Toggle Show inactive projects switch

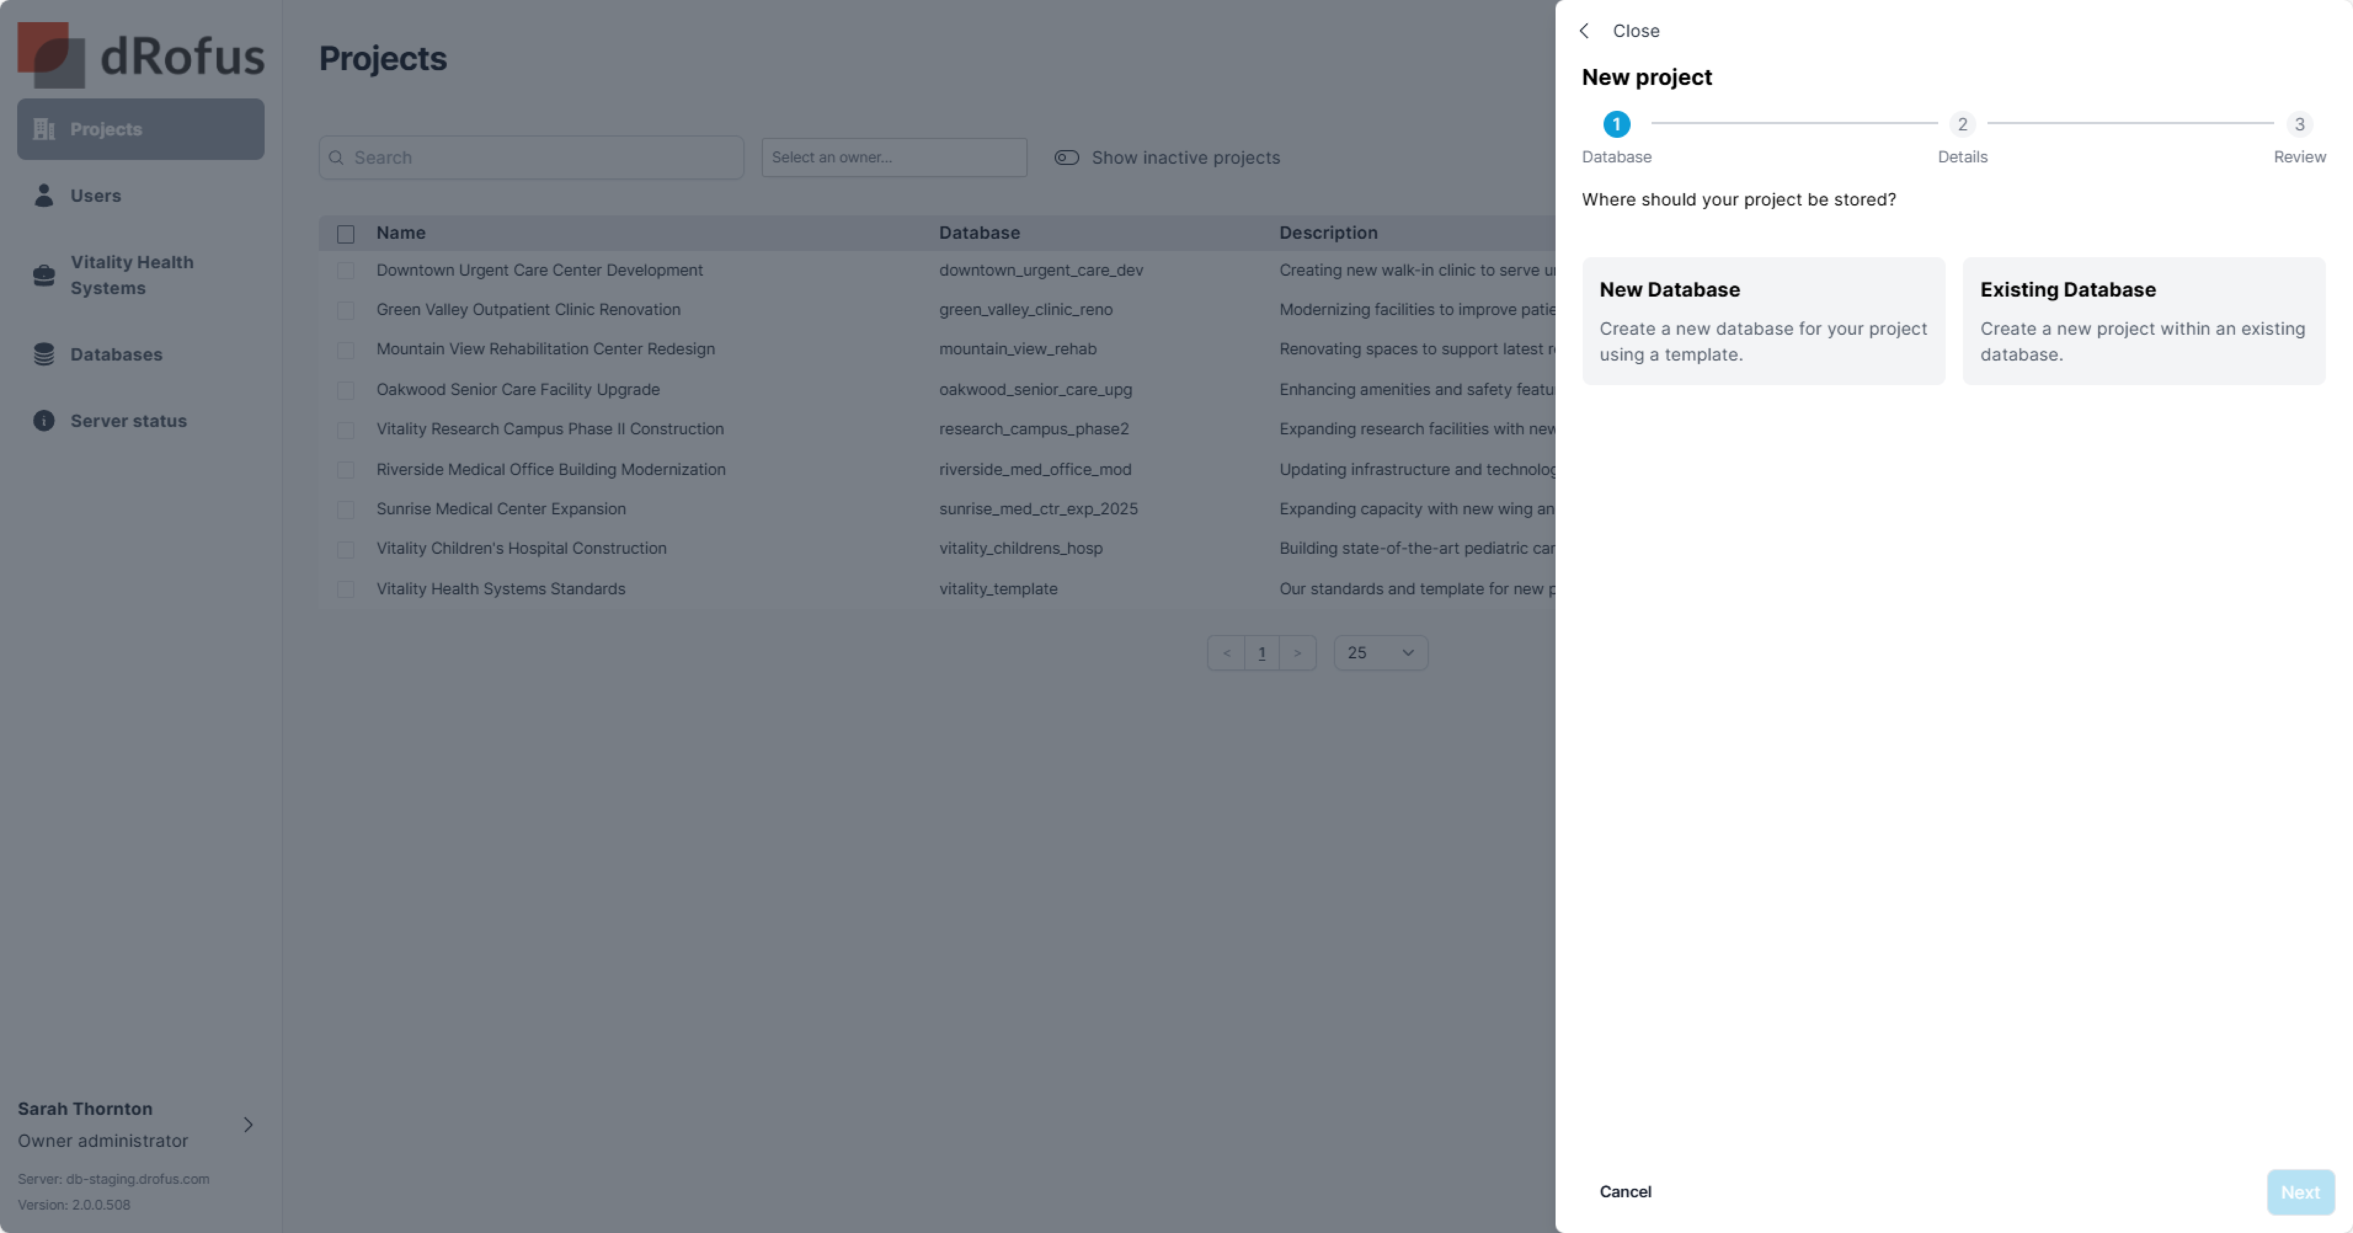[1066, 157]
